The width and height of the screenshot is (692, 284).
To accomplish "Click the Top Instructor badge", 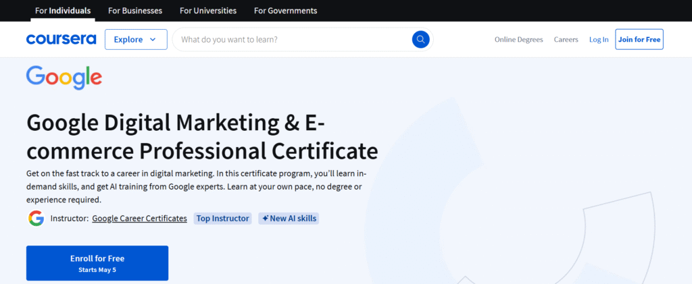I will click(222, 219).
